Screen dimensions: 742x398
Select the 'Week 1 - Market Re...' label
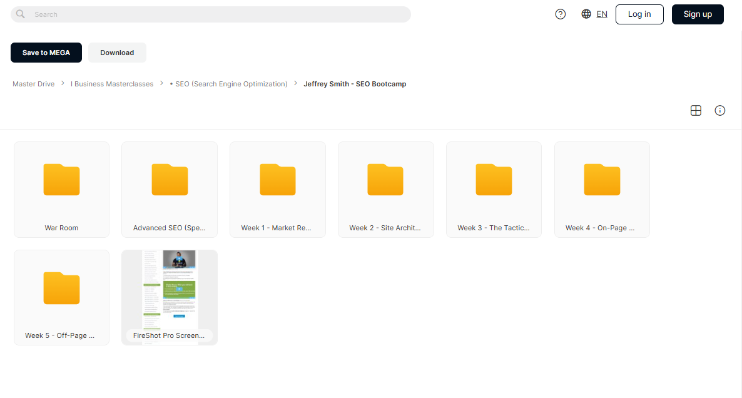pyautogui.click(x=277, y=228)
